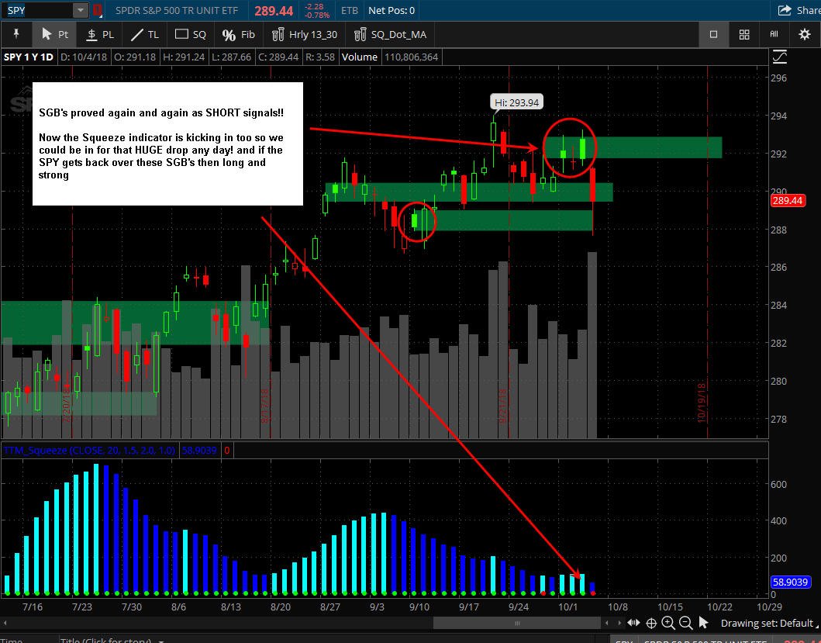821x643 pixels.
Task: Toggle the toolbar pin
Action: [16, 34]
